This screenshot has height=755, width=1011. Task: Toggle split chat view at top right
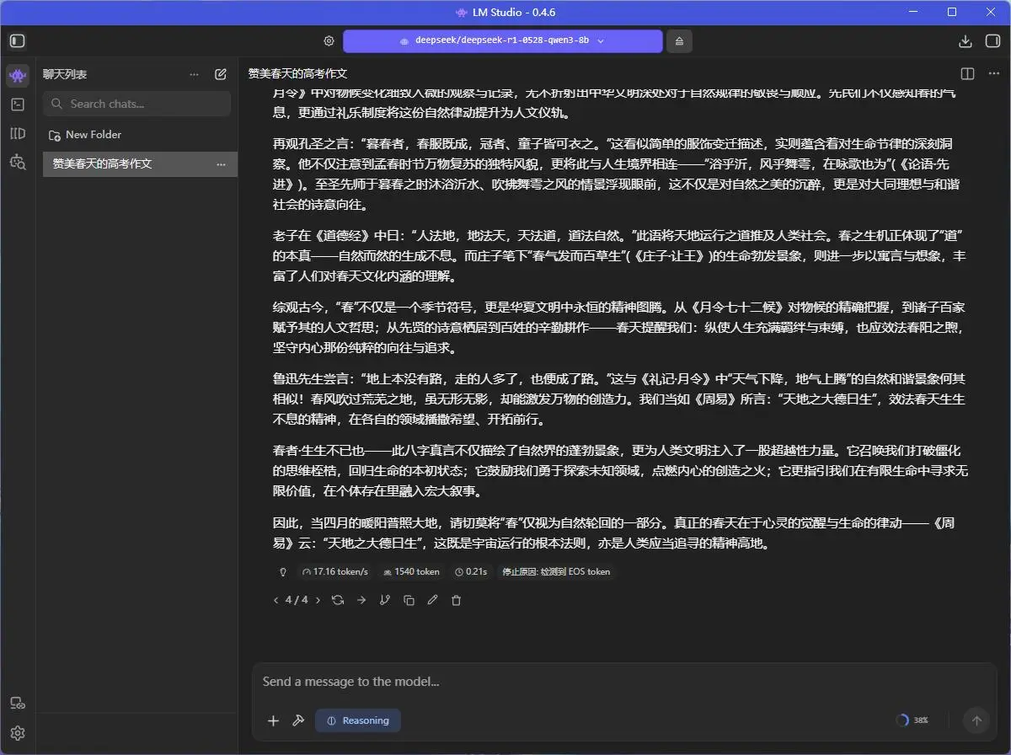[966, 73]
